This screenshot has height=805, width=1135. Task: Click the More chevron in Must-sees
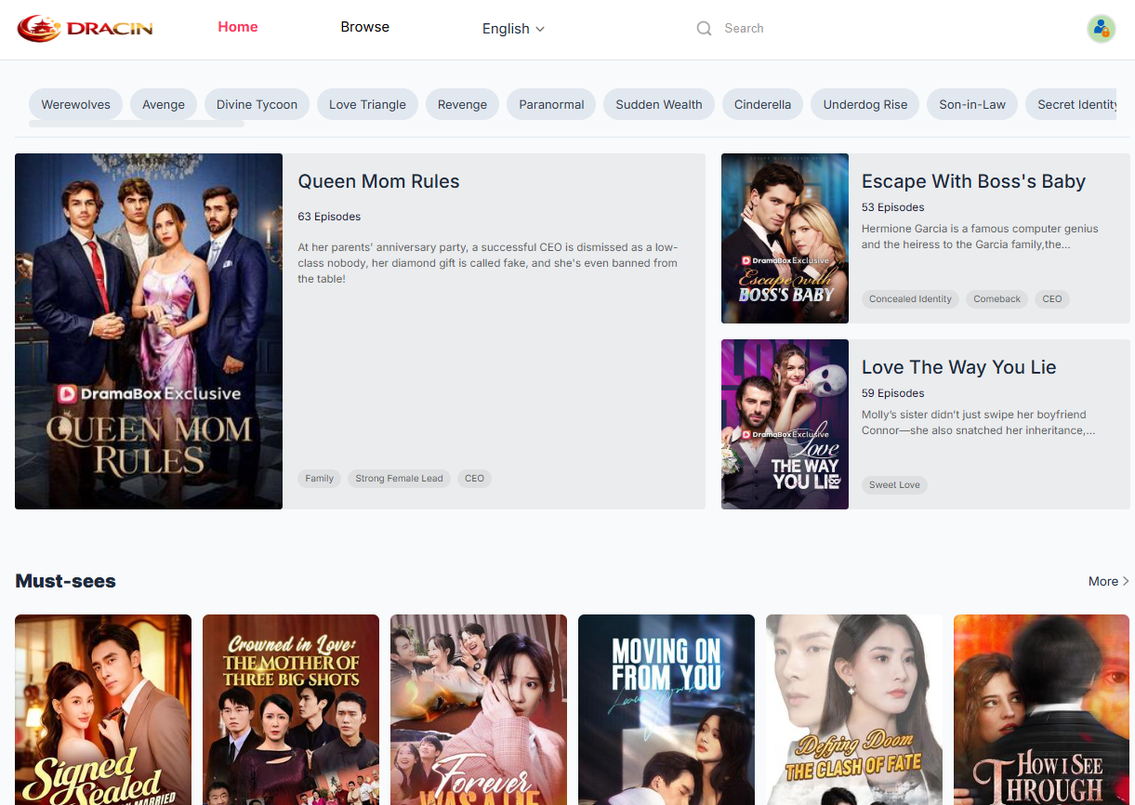point(1126,581)
